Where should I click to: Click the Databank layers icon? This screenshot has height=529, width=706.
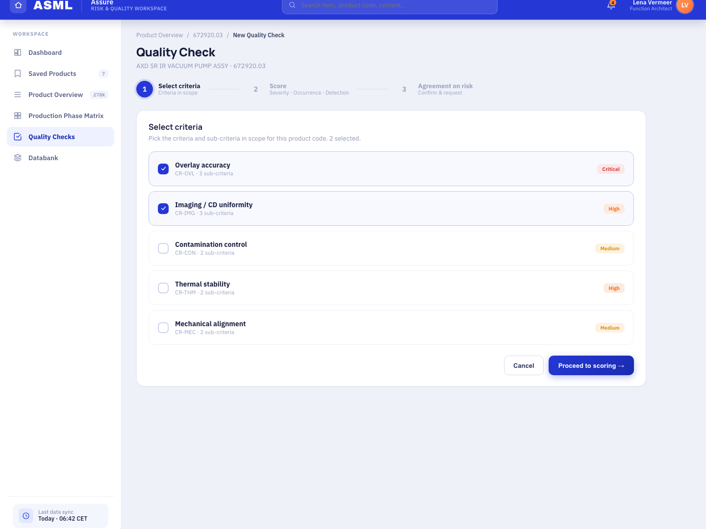(18, 158)
